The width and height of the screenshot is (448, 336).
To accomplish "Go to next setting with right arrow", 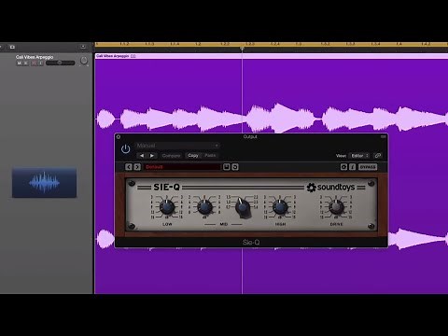I will pyautogui.click(x=152, y=156).
